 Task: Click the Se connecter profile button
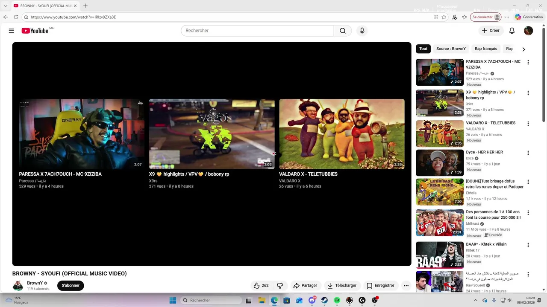[486, 17]
